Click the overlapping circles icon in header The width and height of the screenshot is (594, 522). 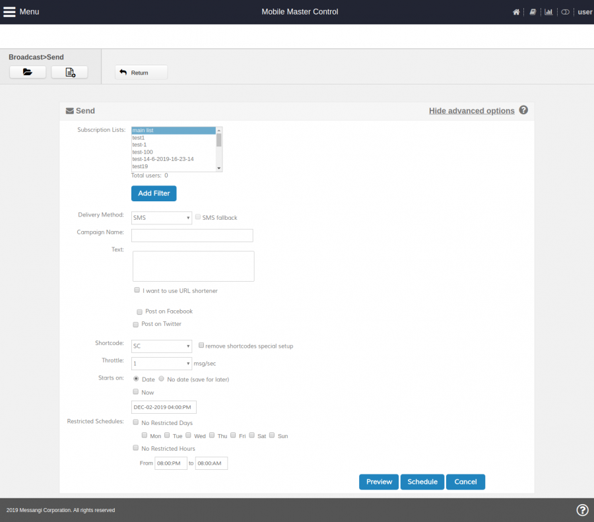coord(565,12)
